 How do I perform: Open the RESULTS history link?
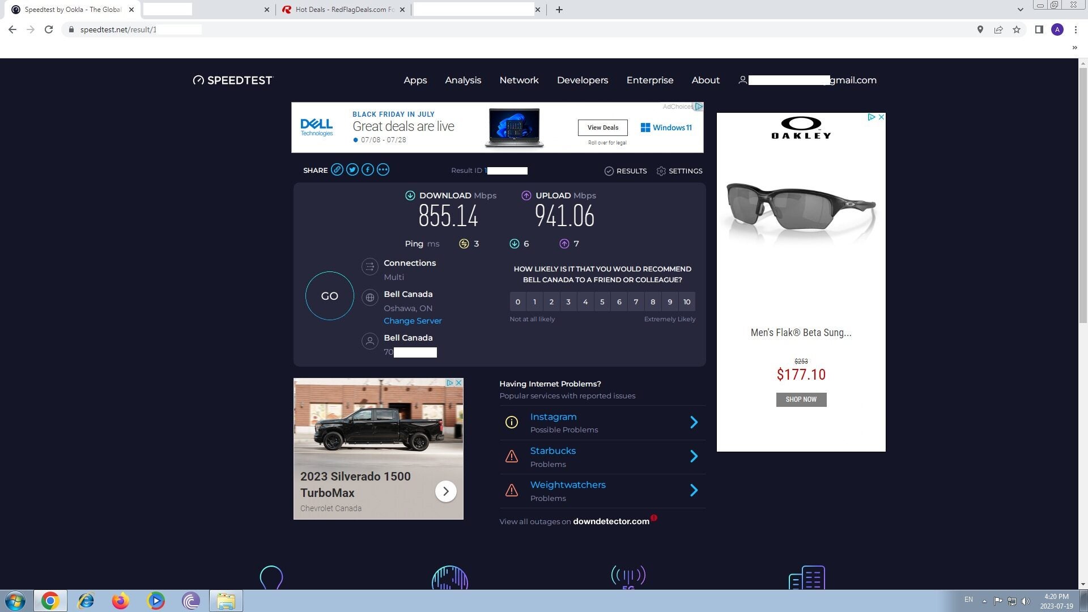(x=626, y=171)
